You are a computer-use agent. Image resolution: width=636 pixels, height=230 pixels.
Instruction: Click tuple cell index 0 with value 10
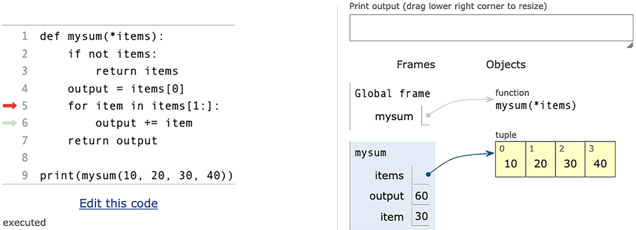[511, 159]
